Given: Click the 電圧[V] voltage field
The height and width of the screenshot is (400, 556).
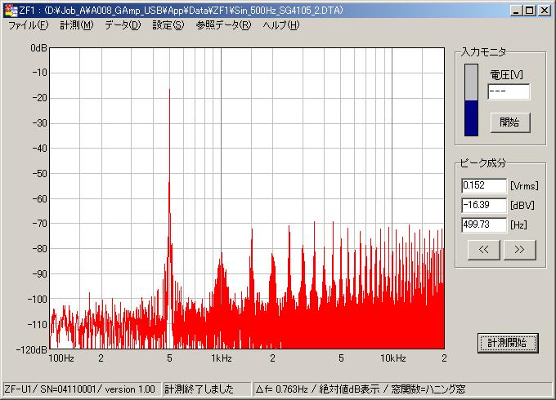Looking at the screenshot, I should [509, 91].
